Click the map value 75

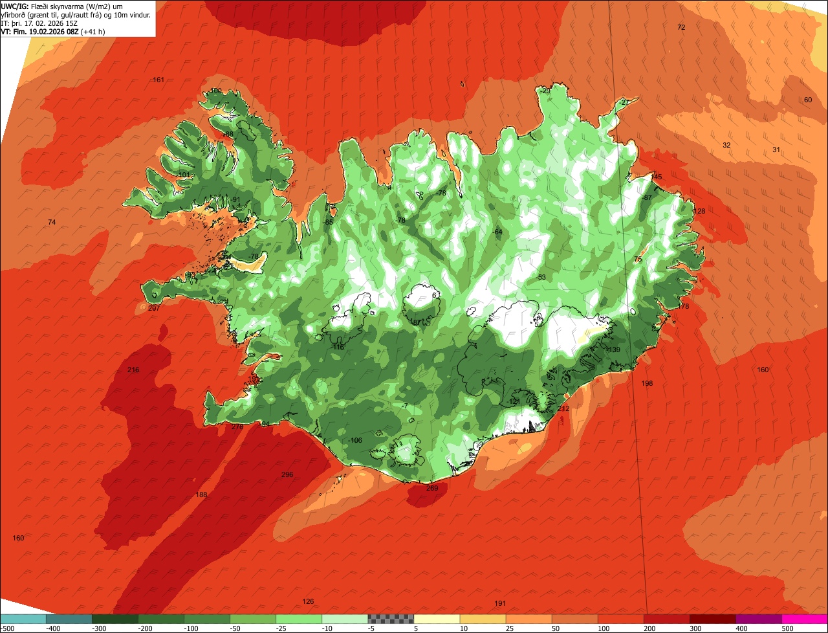[x=638, y=259]
